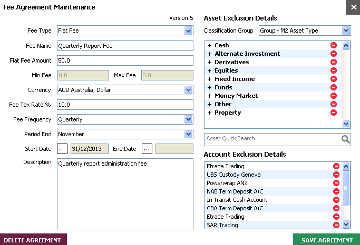Expand the Money Market asset group

pyautogui.click(x=209, y=96)
